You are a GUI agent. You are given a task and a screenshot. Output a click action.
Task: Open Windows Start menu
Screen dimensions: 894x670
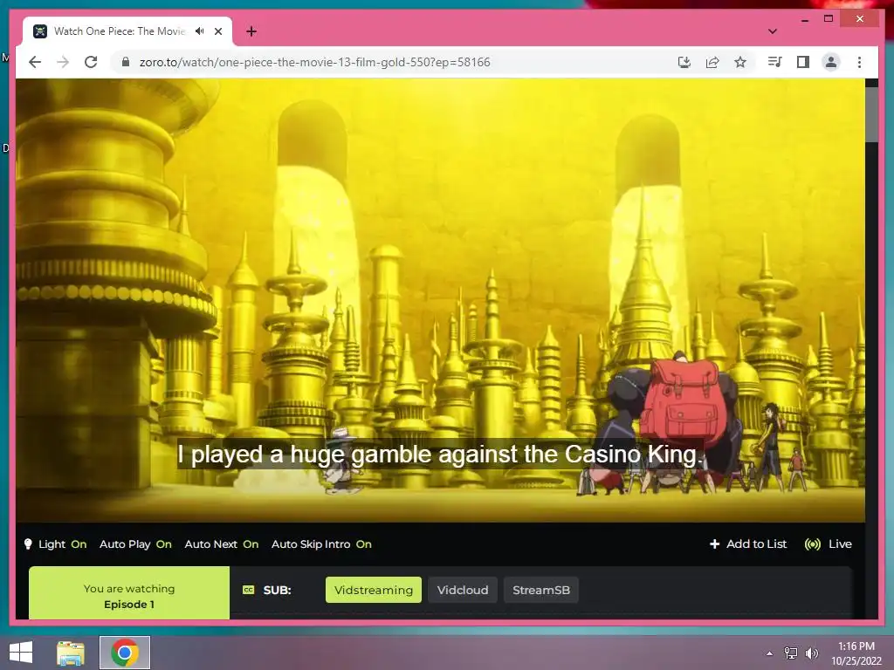click(x=21, y=653)
